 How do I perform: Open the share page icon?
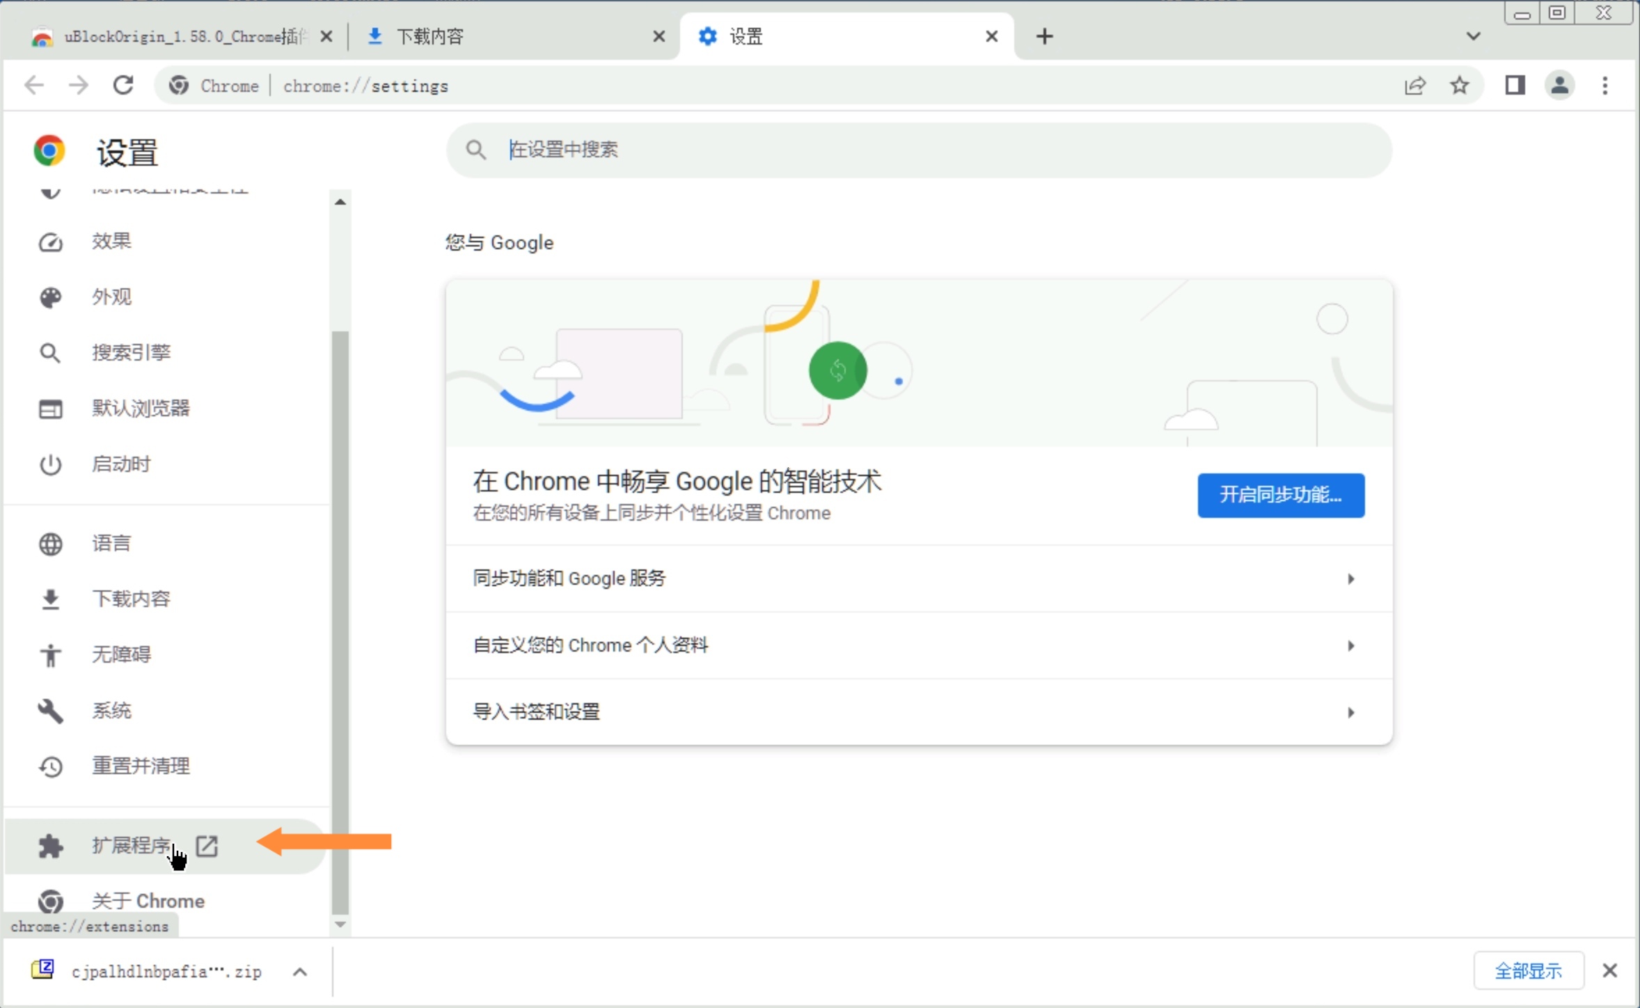1415,86
